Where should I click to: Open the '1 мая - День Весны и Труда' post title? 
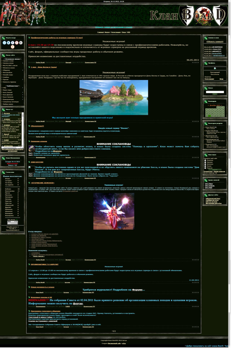pos(44,67)
